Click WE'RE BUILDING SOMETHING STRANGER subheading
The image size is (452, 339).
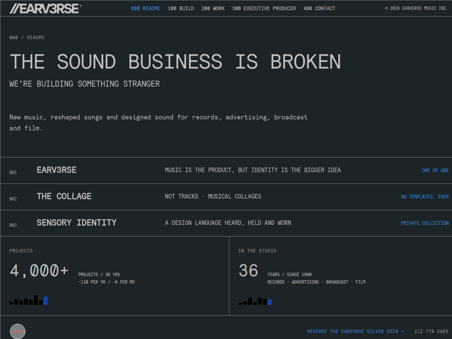point(84,84)
